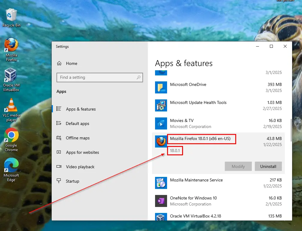Select the Mozilla Firefox desktop shortcut
Viewport: 302px width, 231px height.
11,50
